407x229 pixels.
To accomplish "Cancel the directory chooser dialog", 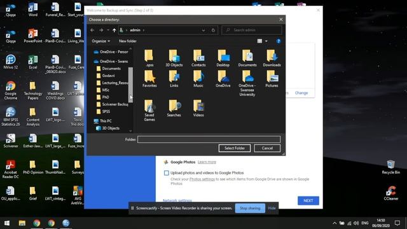I will click(x=267, y=148).
